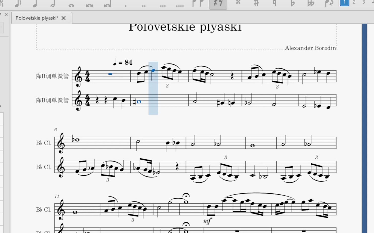Select the lower Bb Cl. label at measure 6

coord(44,167)
